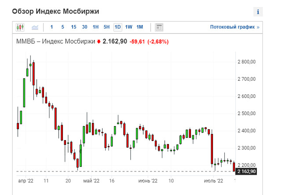Open the news/events overlay icon
Image resolution: width=297 pixels, height=195 pixels.
[159, 27]
